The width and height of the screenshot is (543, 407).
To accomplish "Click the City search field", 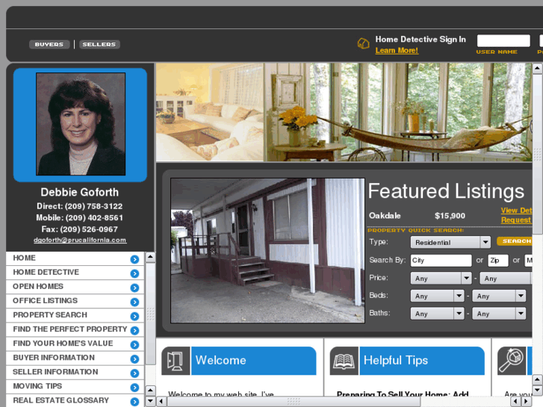I will 441,260.
